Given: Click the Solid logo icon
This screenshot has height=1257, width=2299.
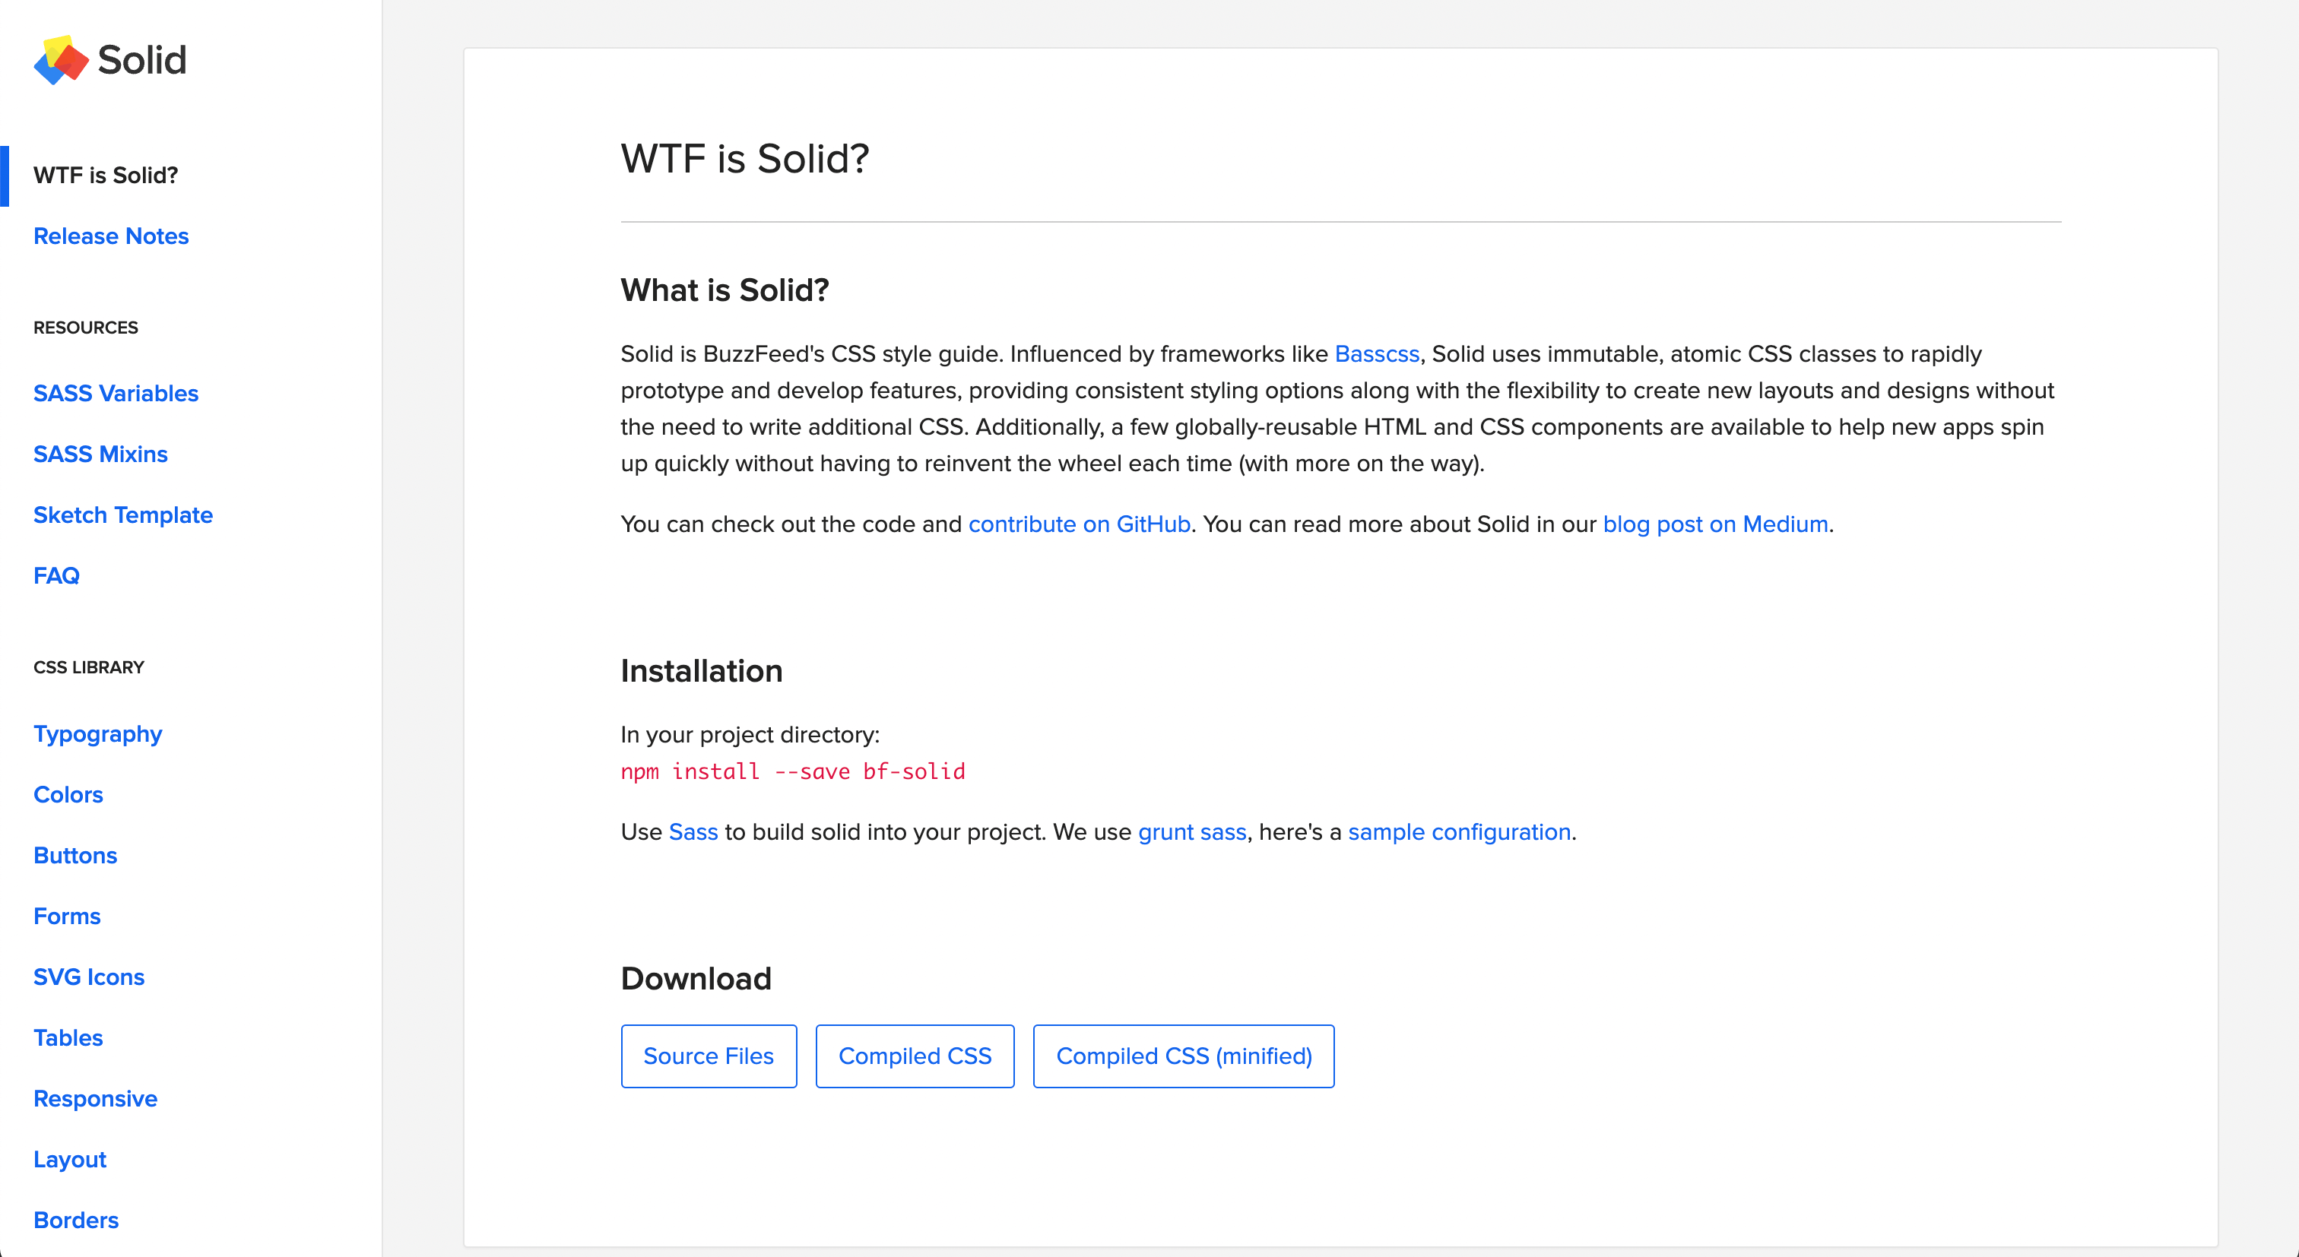Looking at the screenshot, I should (x=61, y=61).
